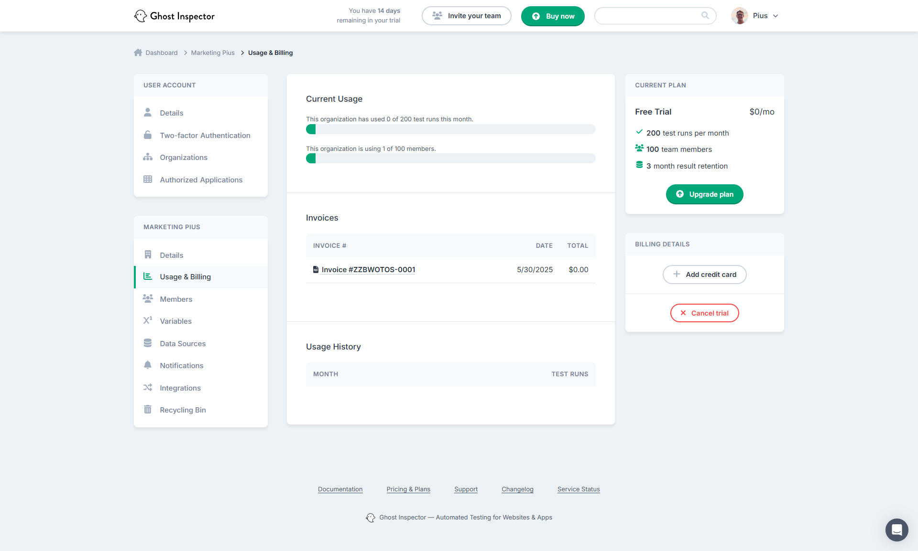Click the Two-factor Authentication lock icon
The image size is (918, 551).
point(148,135)
